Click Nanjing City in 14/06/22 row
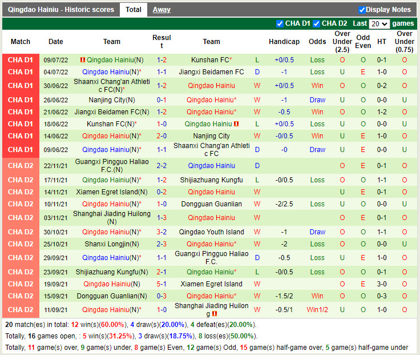The width and height of the screenshot is (420, 355). point(211,136)
